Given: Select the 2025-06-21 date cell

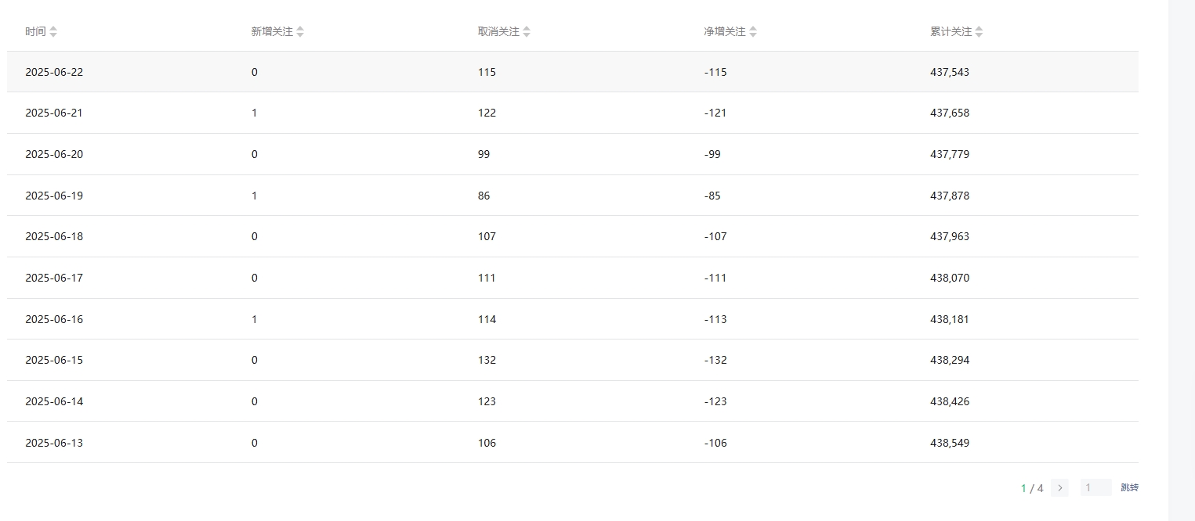Looking at the screenshot, I should (x=54, y=113).
